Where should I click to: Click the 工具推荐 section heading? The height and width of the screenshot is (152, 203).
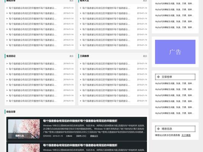pos(85,56)
